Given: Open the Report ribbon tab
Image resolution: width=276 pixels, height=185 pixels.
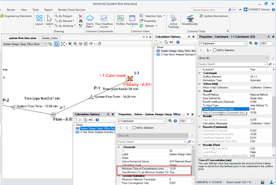Looking at the screenshot, I should (48, 10).
